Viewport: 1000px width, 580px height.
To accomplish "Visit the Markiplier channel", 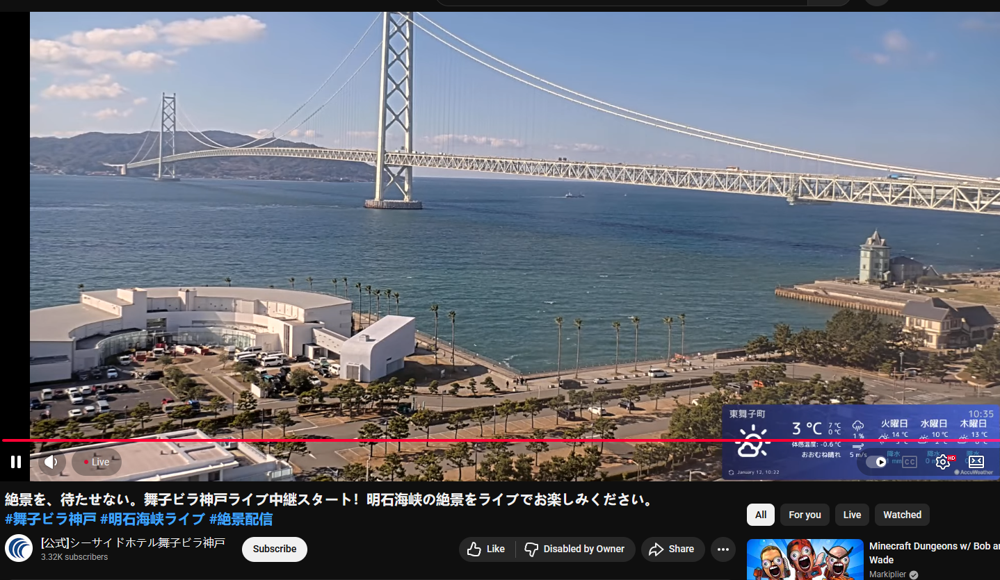I will tap(888, 574).
